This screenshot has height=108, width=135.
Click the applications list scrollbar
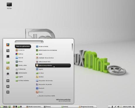point(72,47)
